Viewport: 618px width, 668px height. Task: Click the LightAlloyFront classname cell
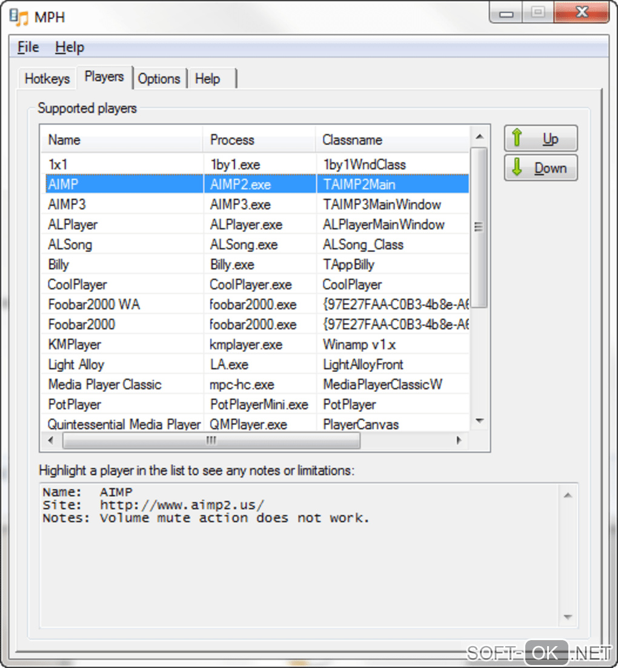pos(393,365)
